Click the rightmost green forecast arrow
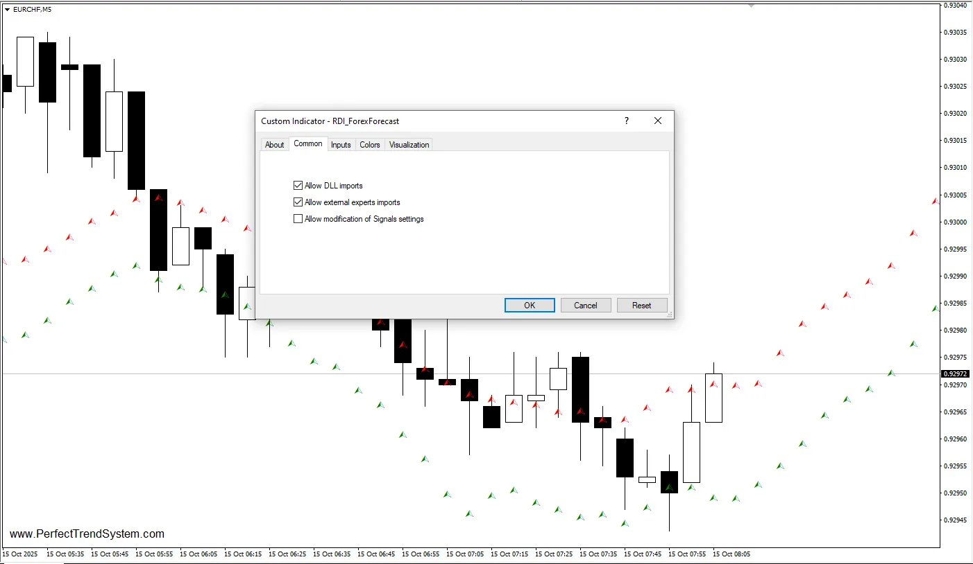973x564 pixels. pyautogui.click(x=935, y=308)
